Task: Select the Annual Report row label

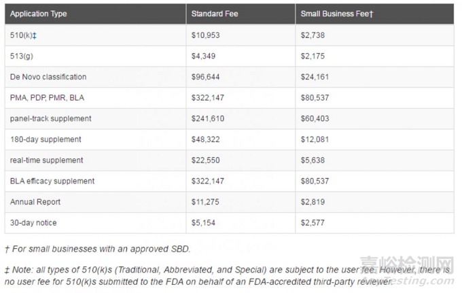Action: point(35,202)
